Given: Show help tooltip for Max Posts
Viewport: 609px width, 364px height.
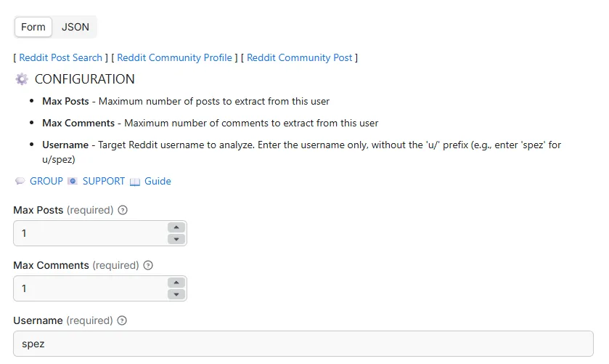Looking at the screenshot, I should [123, 210].
